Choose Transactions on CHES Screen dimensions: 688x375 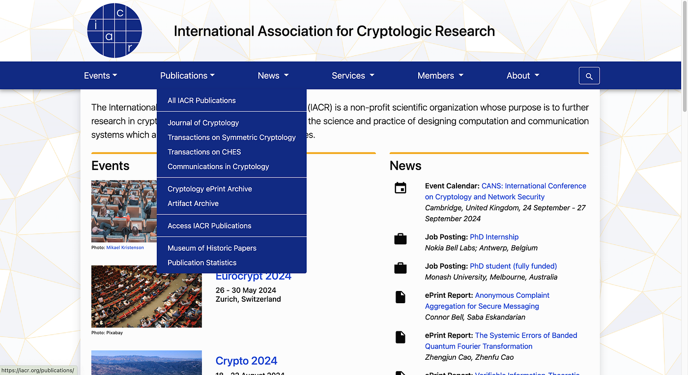[x=231, y=152]
